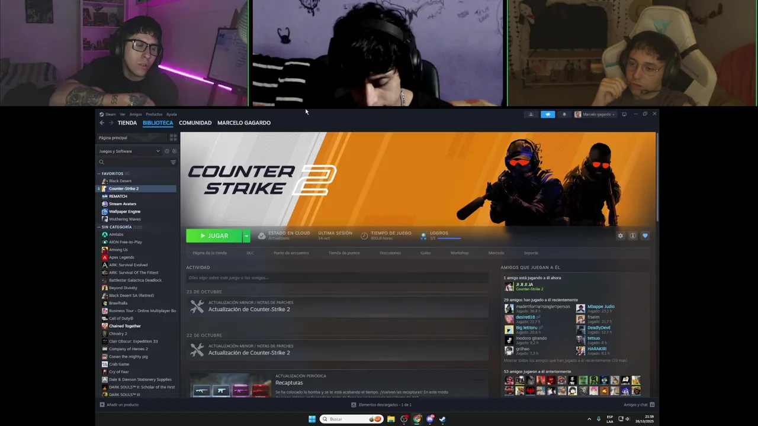The height and width of the screenshot is (426, 758).
Task: Open the Soporte tab
Action: point(531,253)
